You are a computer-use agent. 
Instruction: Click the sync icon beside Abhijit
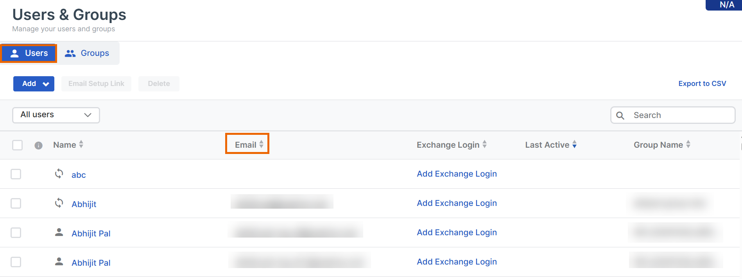tap(59, 203)
